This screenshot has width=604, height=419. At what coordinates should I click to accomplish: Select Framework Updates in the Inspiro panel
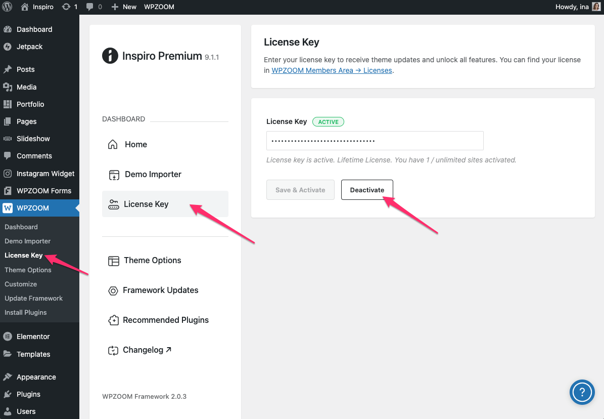point(160,290)
